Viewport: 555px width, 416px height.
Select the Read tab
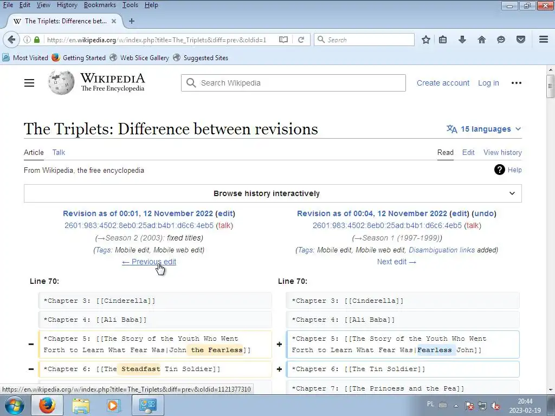pyautogui.click(x=446, y=152)
